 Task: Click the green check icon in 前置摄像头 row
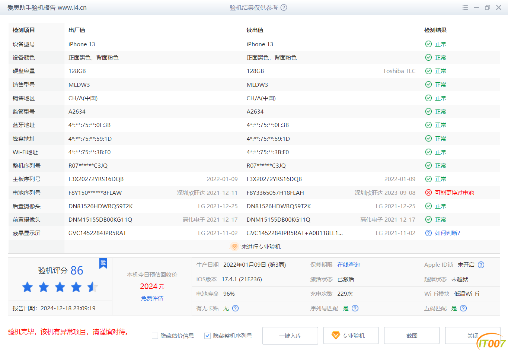point(428,219)
